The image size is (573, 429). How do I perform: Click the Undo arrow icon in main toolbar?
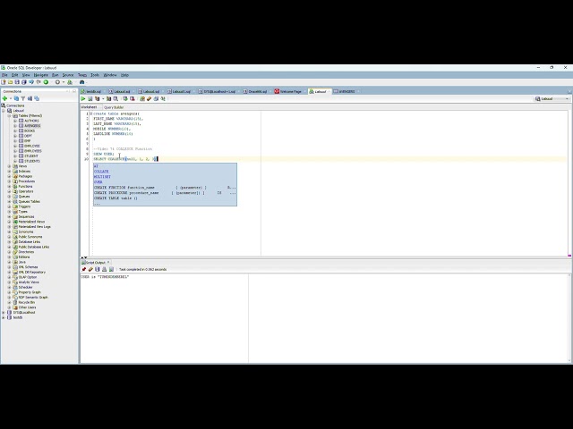31,82
